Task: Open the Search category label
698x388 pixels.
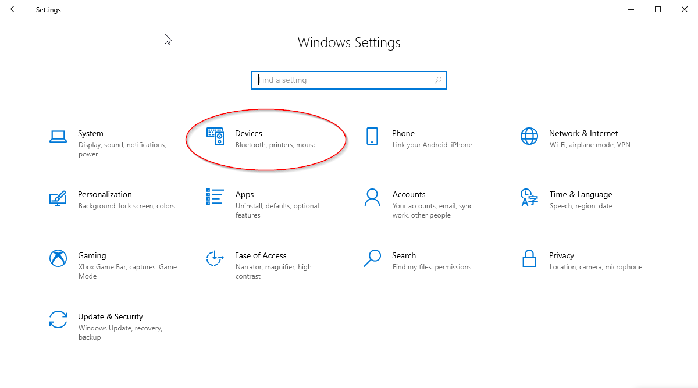Action: [x=404, y=255]
